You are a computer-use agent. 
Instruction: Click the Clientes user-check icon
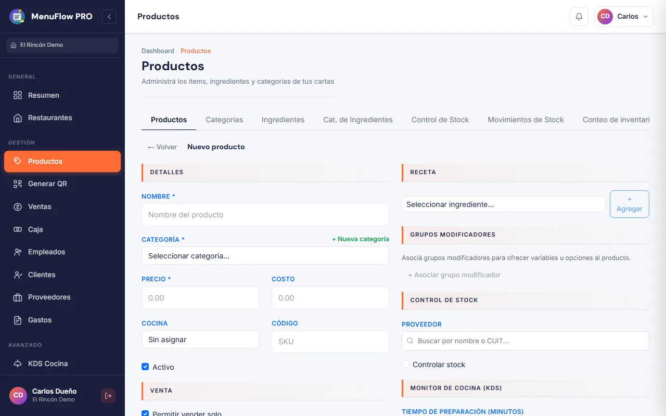click(x=18, y=275)
